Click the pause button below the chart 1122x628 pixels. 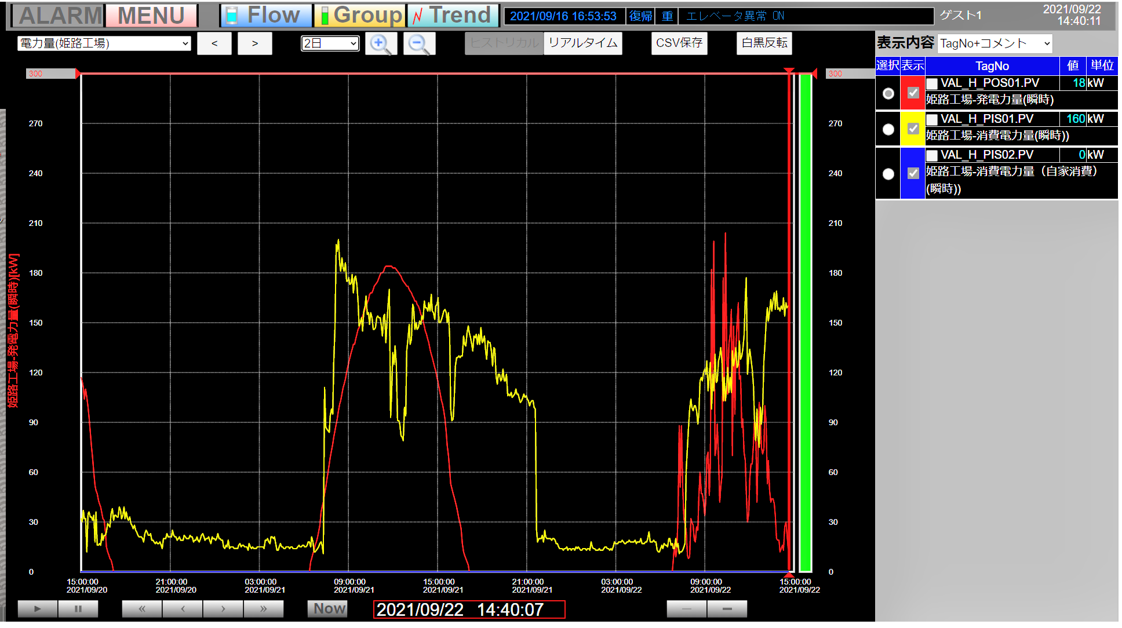point(78,609)
